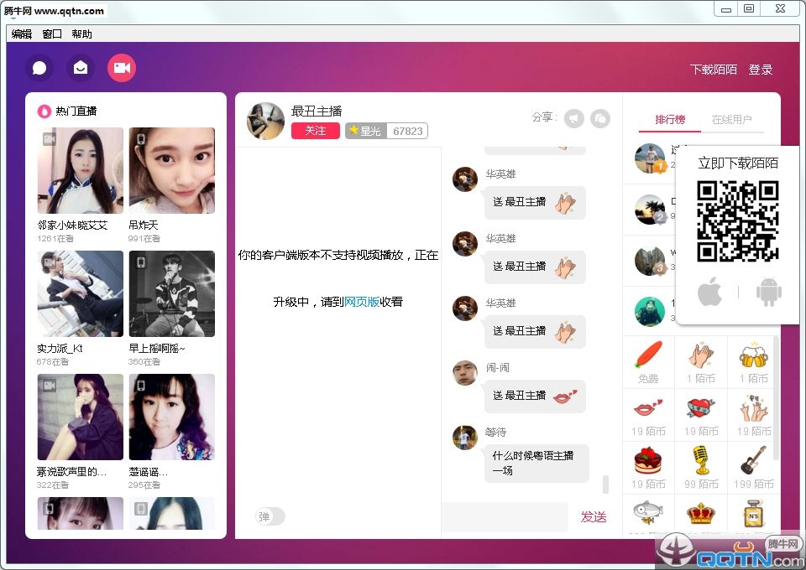Click the Android download icon
The width and height of the screenshot is (806, 570).
768,293
